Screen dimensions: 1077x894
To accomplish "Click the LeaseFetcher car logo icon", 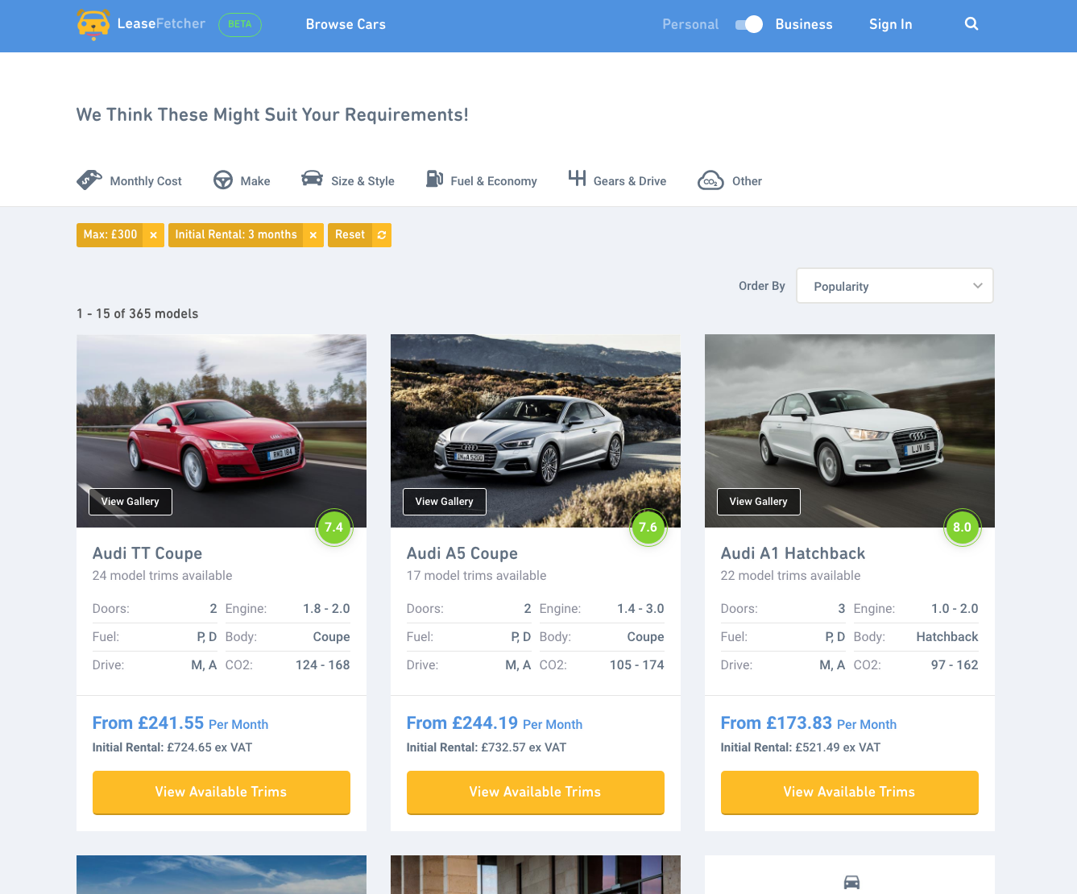I will [x=93, y=24].
